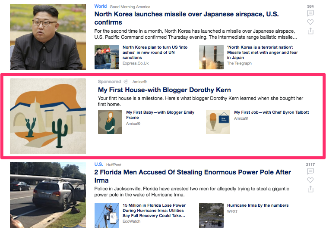Open comments on the North Korea article
Viewport: 326px width, 233px height.
point(310,13)
